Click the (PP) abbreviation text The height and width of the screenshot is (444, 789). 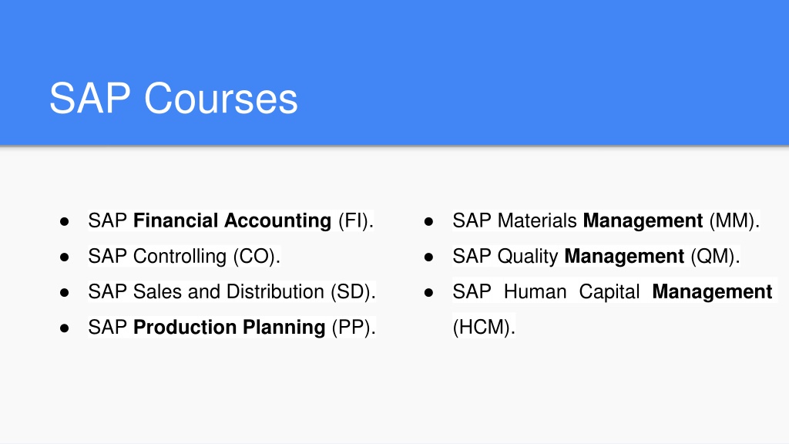(351, 328)
